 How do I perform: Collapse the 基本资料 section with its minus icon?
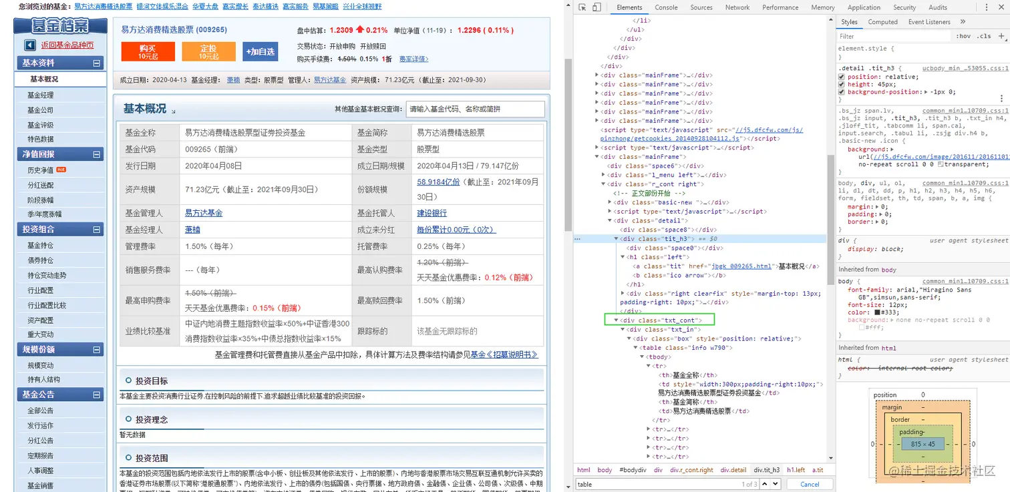point(97,63)
